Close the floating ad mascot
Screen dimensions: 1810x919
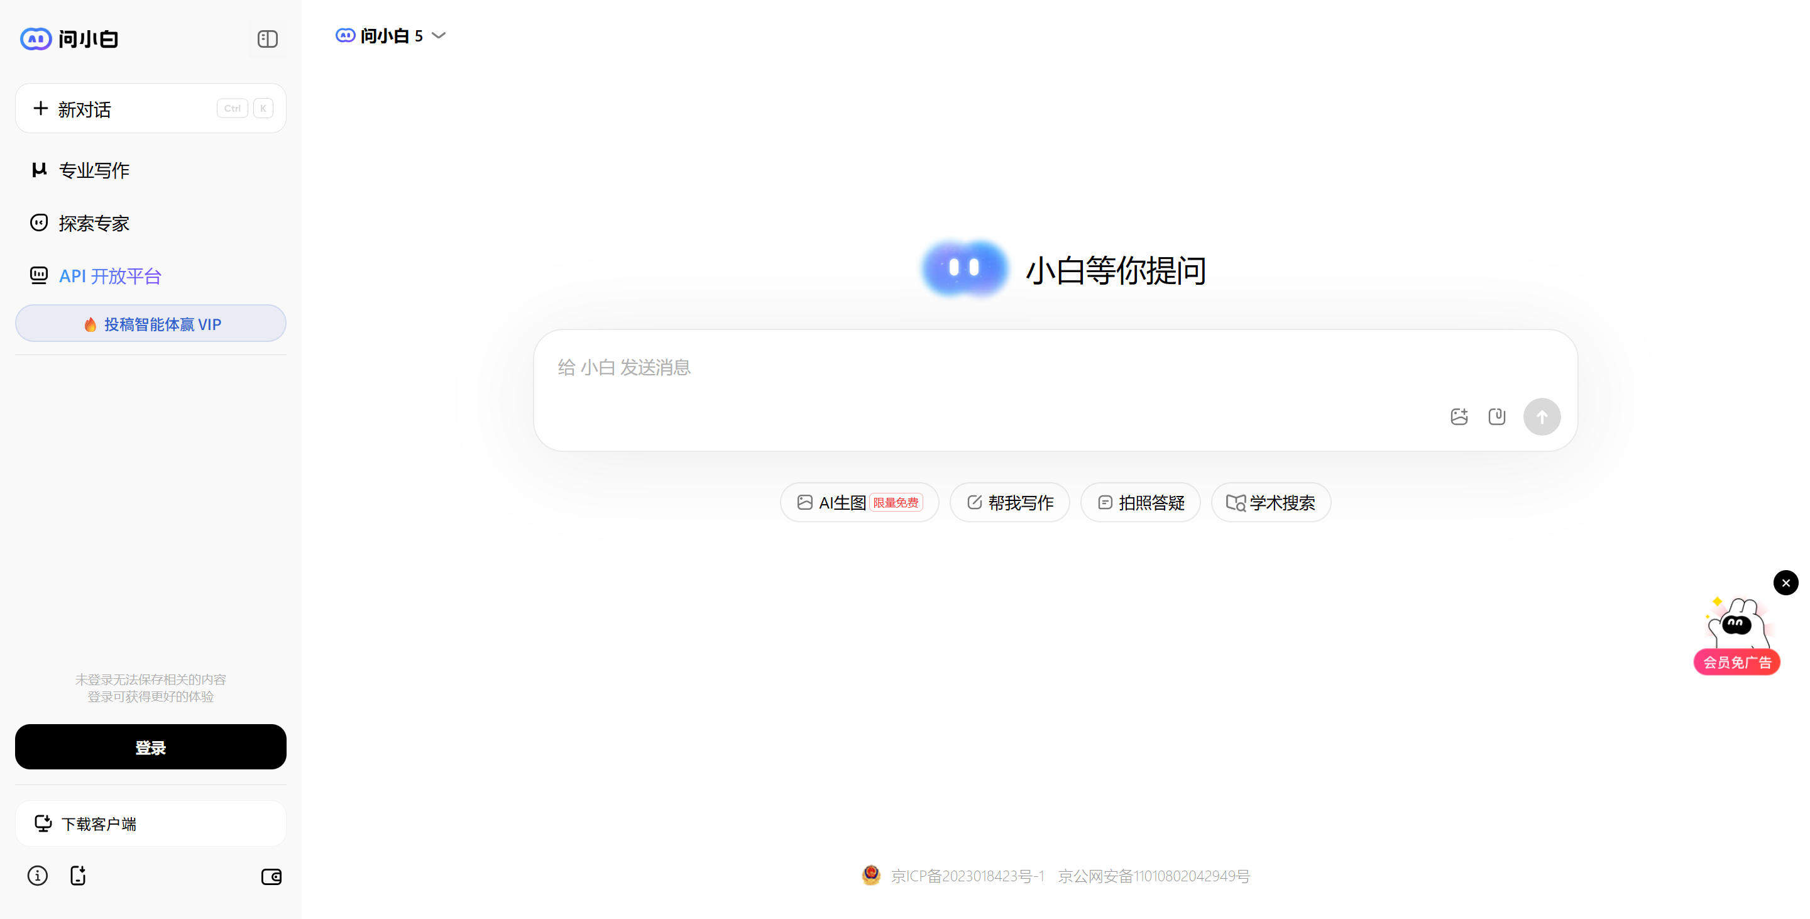[1785, 583]
